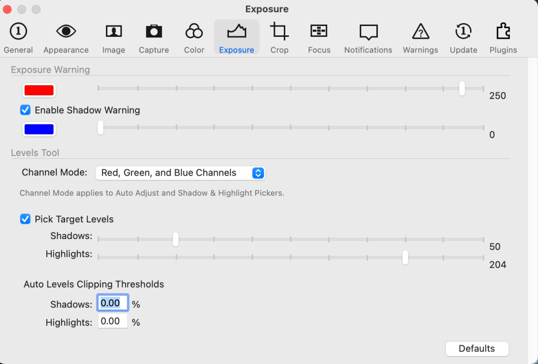Switch to the Update tab
Viewport: 538px width, 364px height.
click(x=463, y=38)
